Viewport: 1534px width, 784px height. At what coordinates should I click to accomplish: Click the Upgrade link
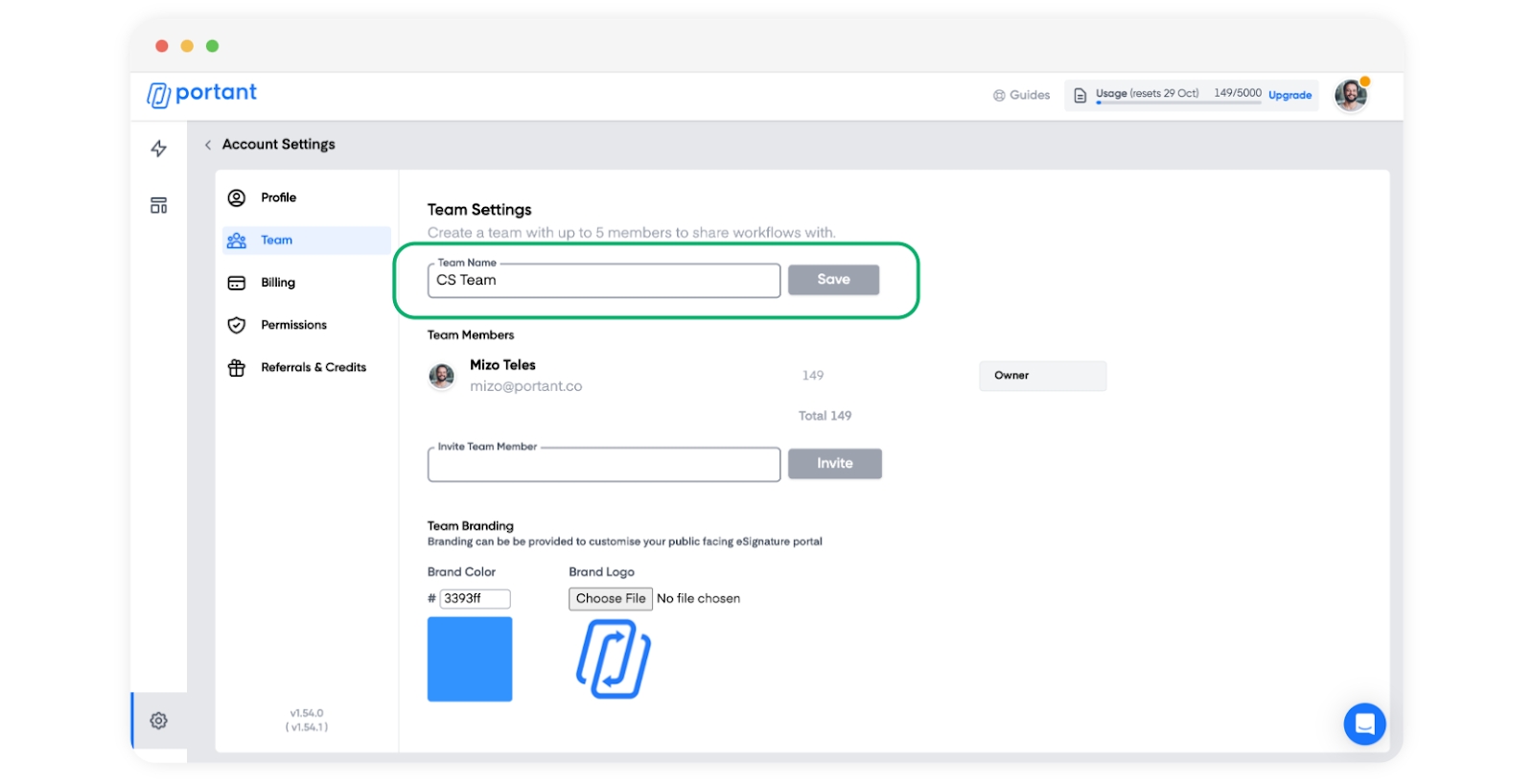[1290, 95]
